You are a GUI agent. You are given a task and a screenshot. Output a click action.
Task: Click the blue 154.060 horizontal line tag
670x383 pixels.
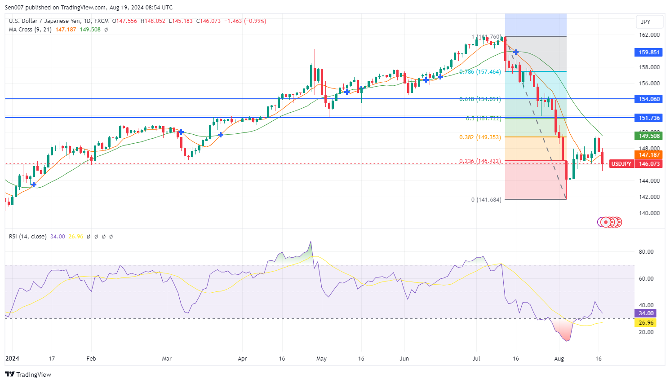point(649,99)
